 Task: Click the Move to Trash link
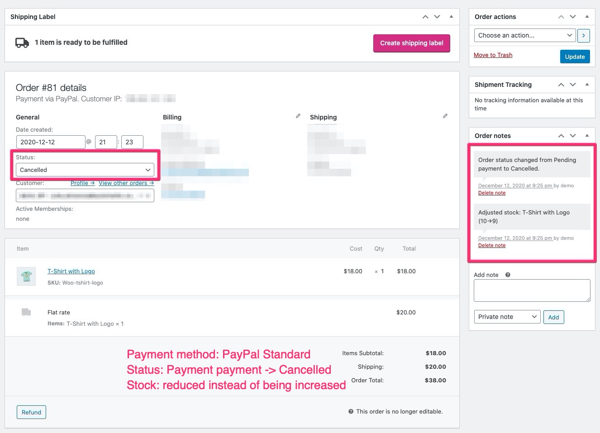[x=493, y=55]
